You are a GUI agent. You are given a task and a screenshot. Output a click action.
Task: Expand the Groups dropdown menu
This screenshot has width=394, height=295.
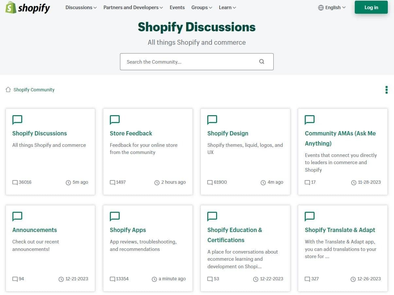202,8
